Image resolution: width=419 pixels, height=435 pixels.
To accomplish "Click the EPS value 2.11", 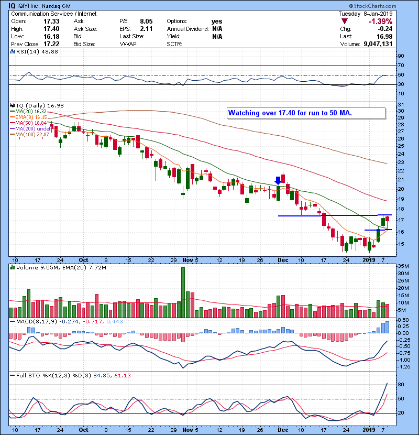I will pyautogui.click(x=146, y=29).
